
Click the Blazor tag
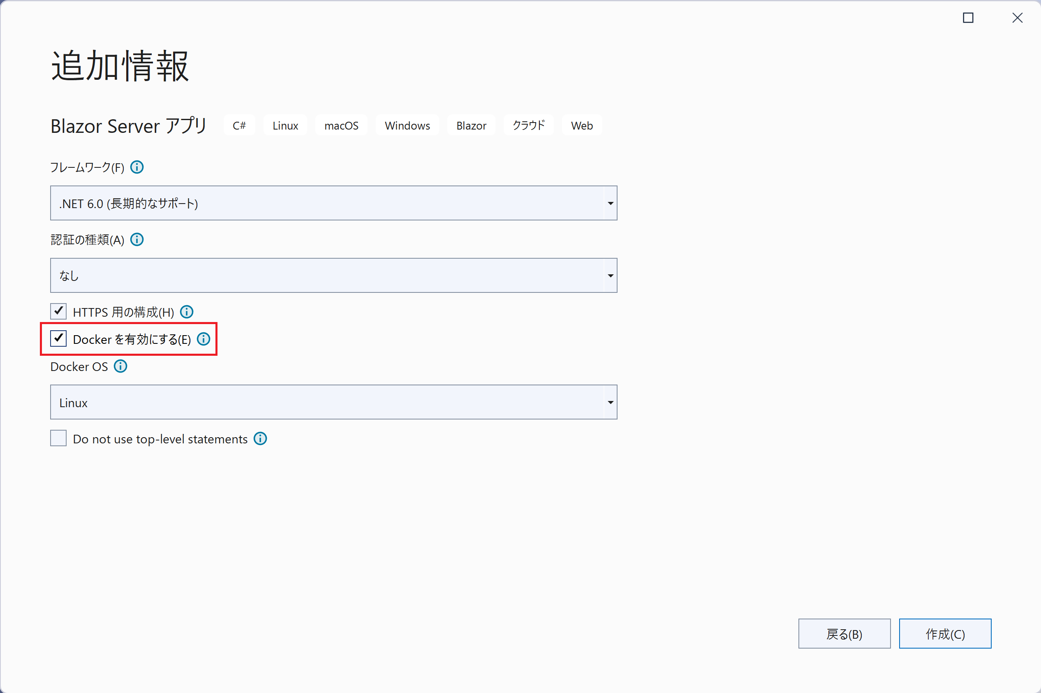[472, 125]
